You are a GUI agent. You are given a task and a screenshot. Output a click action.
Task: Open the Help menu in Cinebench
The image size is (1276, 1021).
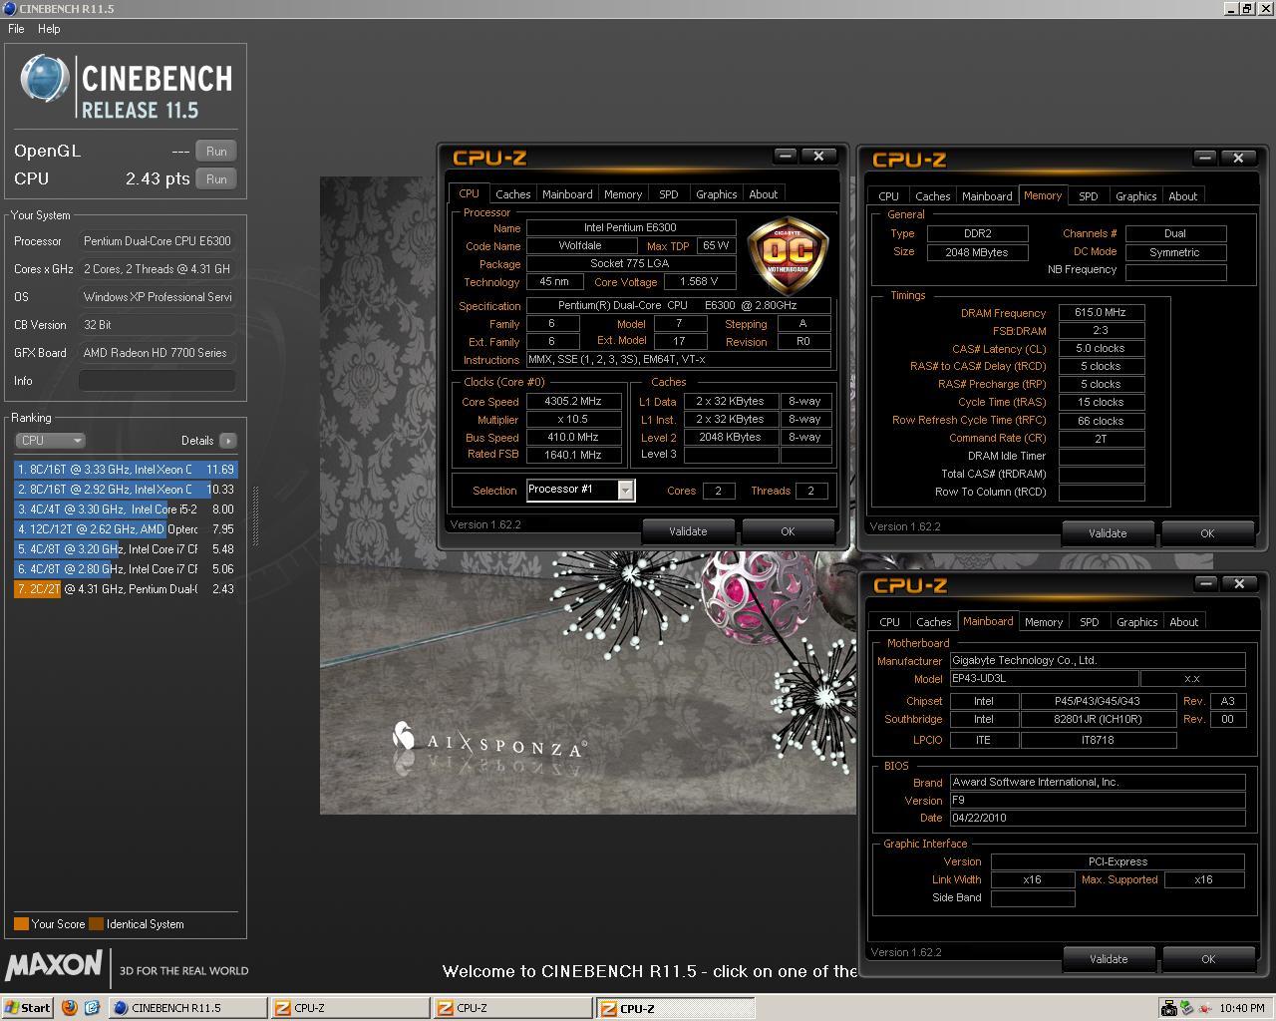pyautogui.click(x=49, y=29)
